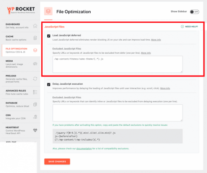Click the Advanced Rules list icon
Image resolution: width=207 pixels, height=173 pixels.
(x=35, y=92)
